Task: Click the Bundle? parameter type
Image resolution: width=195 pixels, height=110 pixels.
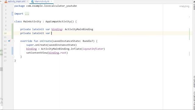Action: [x=88, y=41]
